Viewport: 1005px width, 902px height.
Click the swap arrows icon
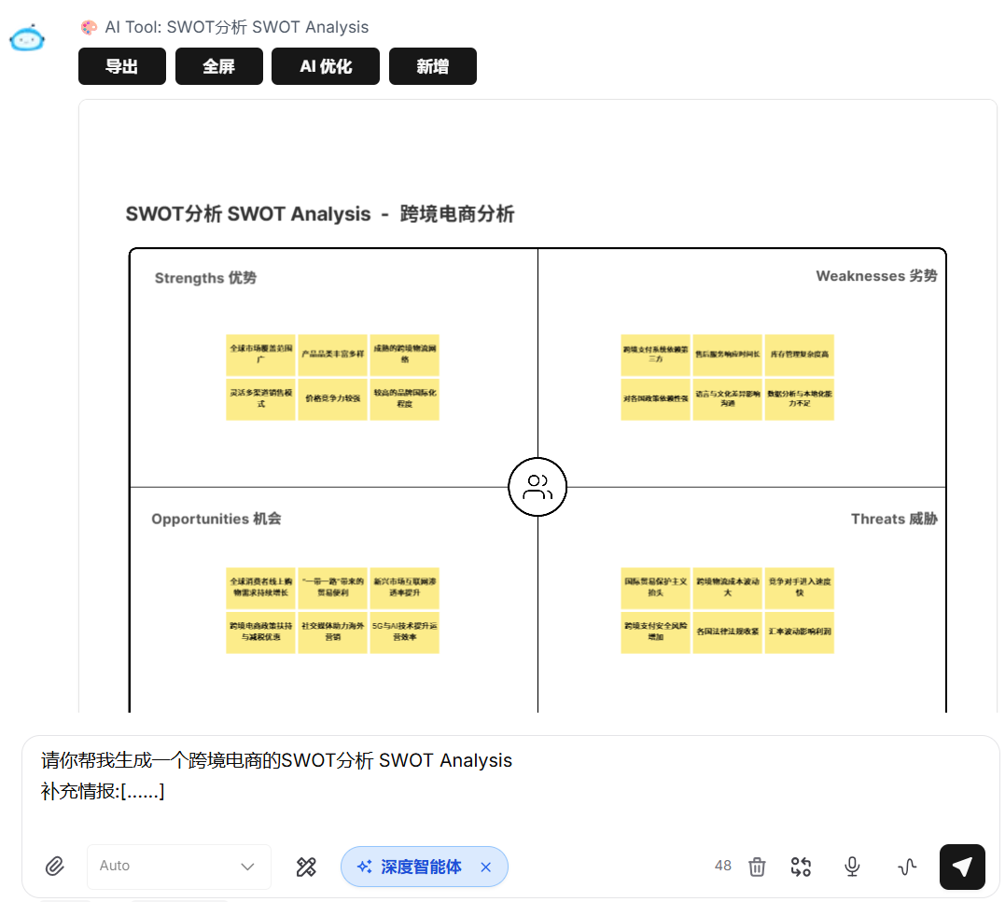click(801, 867)
